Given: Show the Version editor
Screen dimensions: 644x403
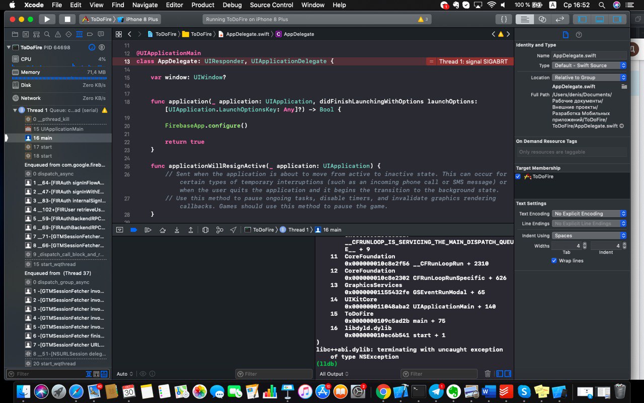Looking at the screenshot, I should [x=559, y=19].
